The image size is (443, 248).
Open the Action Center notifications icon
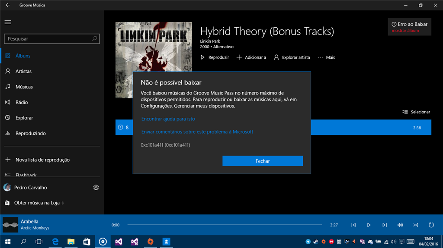pyautogui.click(x=401, y=242)
